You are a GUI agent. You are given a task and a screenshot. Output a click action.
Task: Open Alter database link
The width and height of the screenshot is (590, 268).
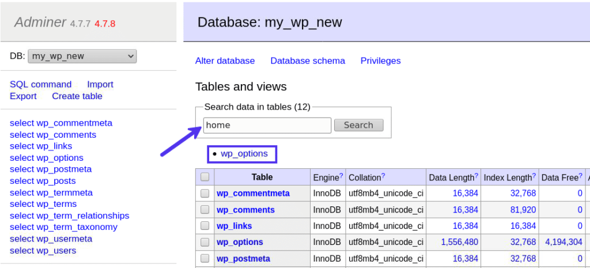[x=225, y=61]
